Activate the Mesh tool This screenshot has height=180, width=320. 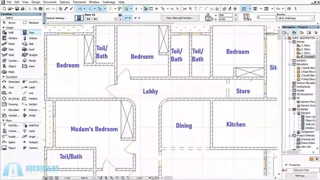click(x=8, y=72)
